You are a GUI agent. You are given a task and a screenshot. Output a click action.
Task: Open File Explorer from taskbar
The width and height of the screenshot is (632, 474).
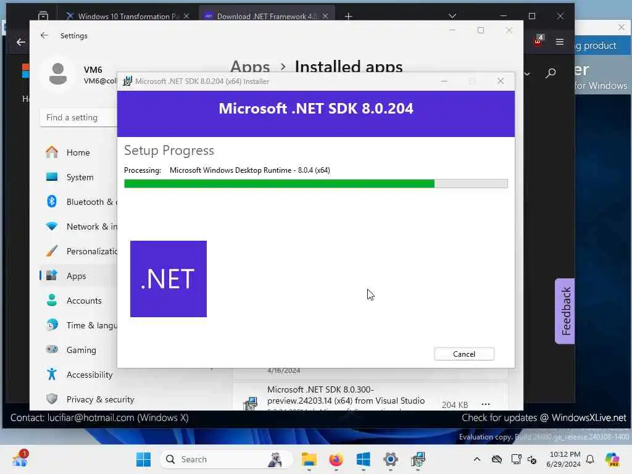[309, 459]
